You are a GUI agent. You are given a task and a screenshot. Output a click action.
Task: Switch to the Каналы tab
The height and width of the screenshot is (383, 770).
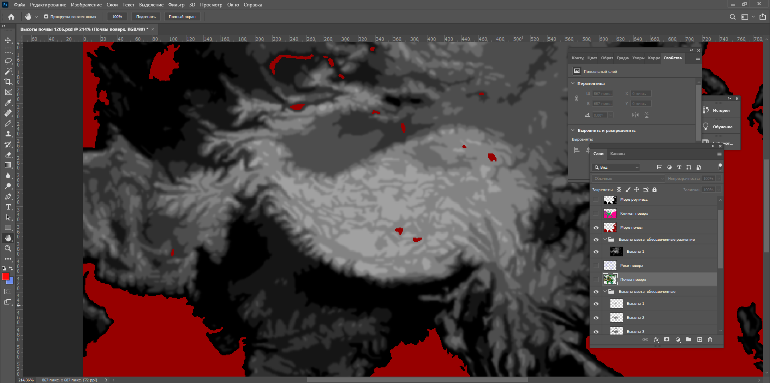[618, 154]
